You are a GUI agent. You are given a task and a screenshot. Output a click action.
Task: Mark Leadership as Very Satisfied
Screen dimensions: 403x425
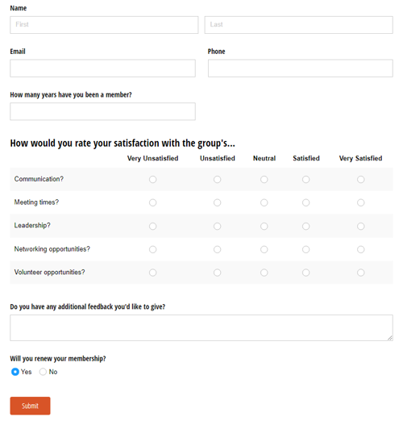click(x=360, y=226)
